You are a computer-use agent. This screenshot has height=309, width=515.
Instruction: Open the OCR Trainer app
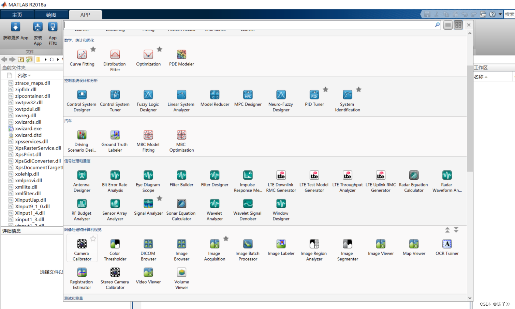tap(447, 247)
